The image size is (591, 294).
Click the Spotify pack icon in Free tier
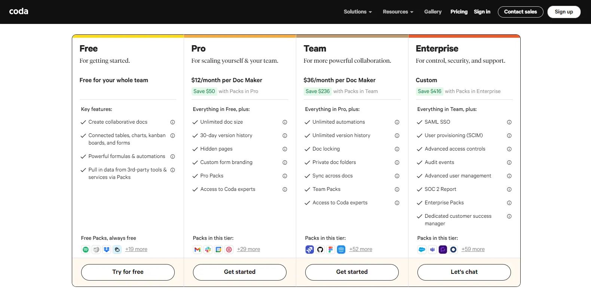point(86,250)
